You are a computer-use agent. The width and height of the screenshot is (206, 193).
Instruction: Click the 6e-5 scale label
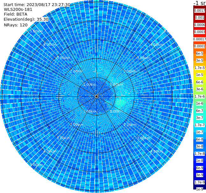200,53
